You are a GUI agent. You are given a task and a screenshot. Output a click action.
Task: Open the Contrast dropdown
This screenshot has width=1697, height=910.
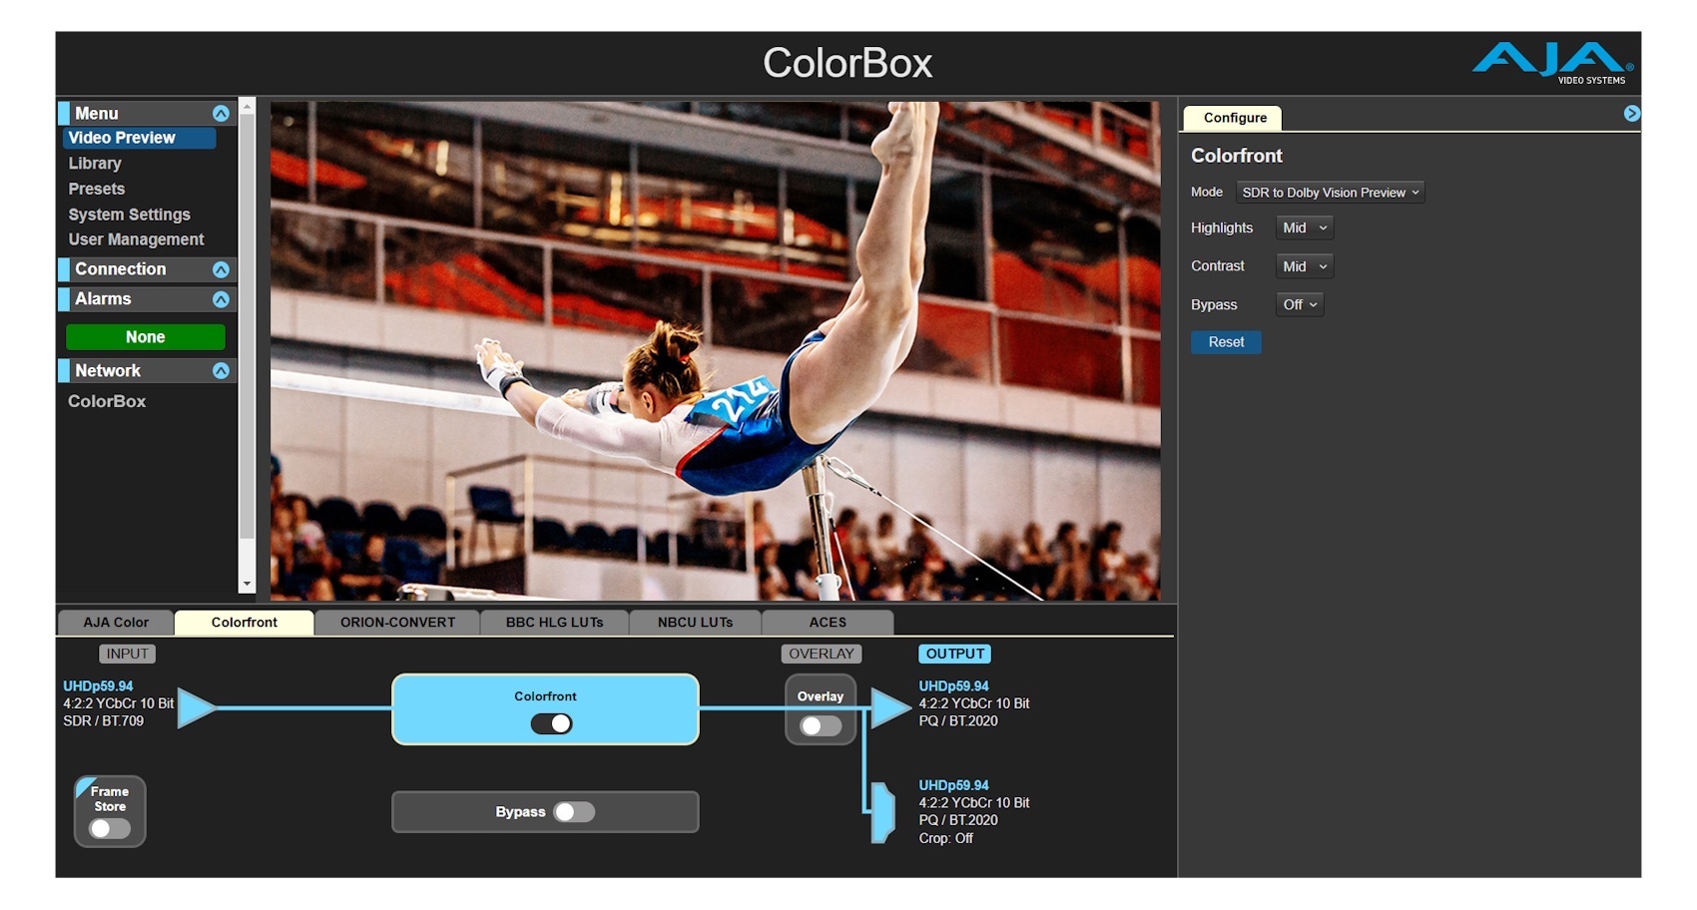pos(1304,266)
